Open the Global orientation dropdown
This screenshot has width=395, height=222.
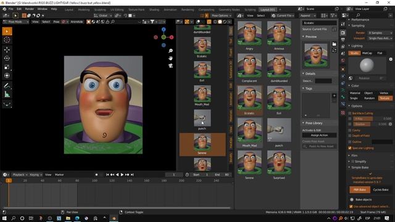(103, 15)
